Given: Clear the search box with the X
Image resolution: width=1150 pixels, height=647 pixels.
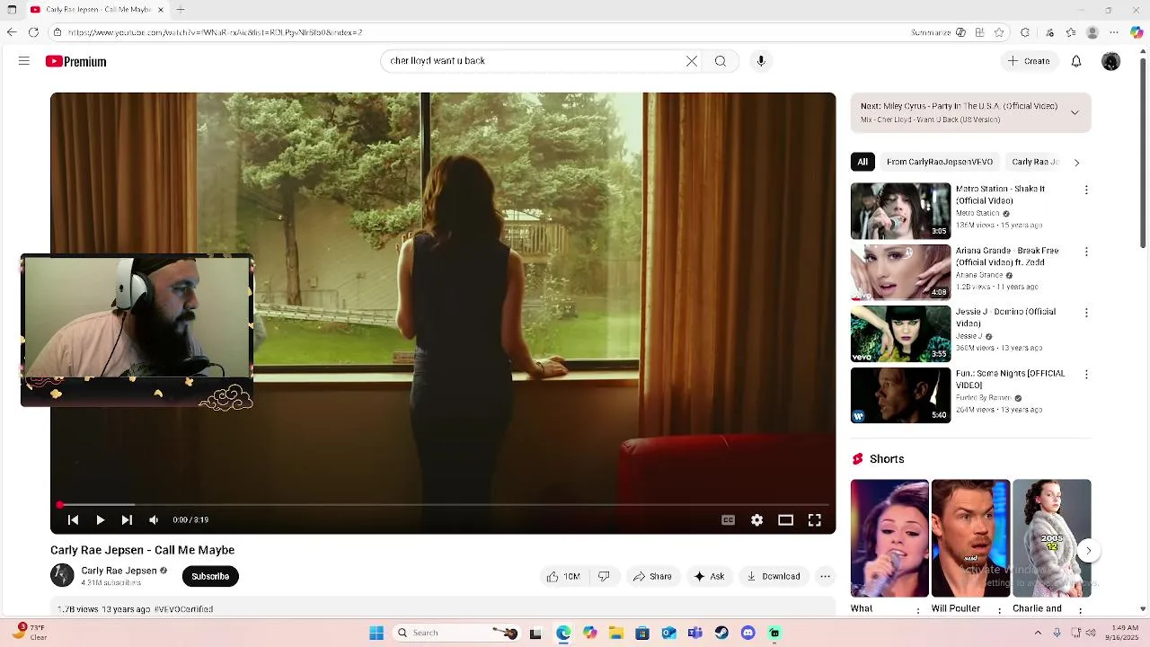Looking at the screenshot, I should tap(692, 61).
